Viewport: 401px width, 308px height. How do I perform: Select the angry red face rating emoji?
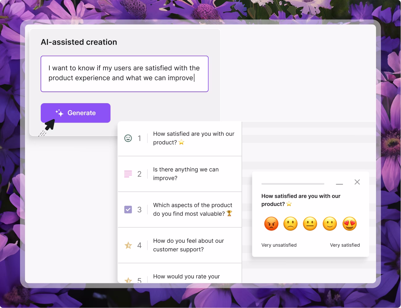tap(271, 224)
